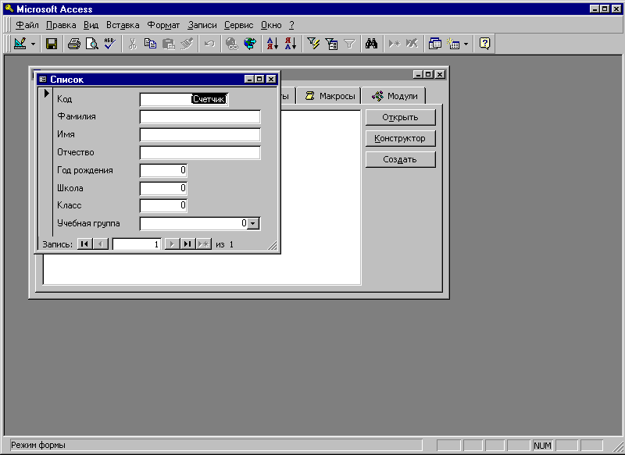Open the Вид menu
The height and width of the screenshot is (455, 625).
(91, 25)
